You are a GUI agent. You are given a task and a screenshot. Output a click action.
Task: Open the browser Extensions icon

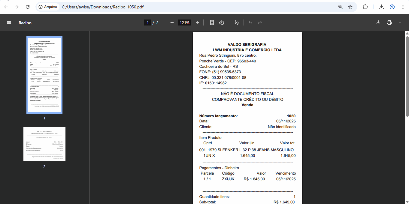point(365,7)
